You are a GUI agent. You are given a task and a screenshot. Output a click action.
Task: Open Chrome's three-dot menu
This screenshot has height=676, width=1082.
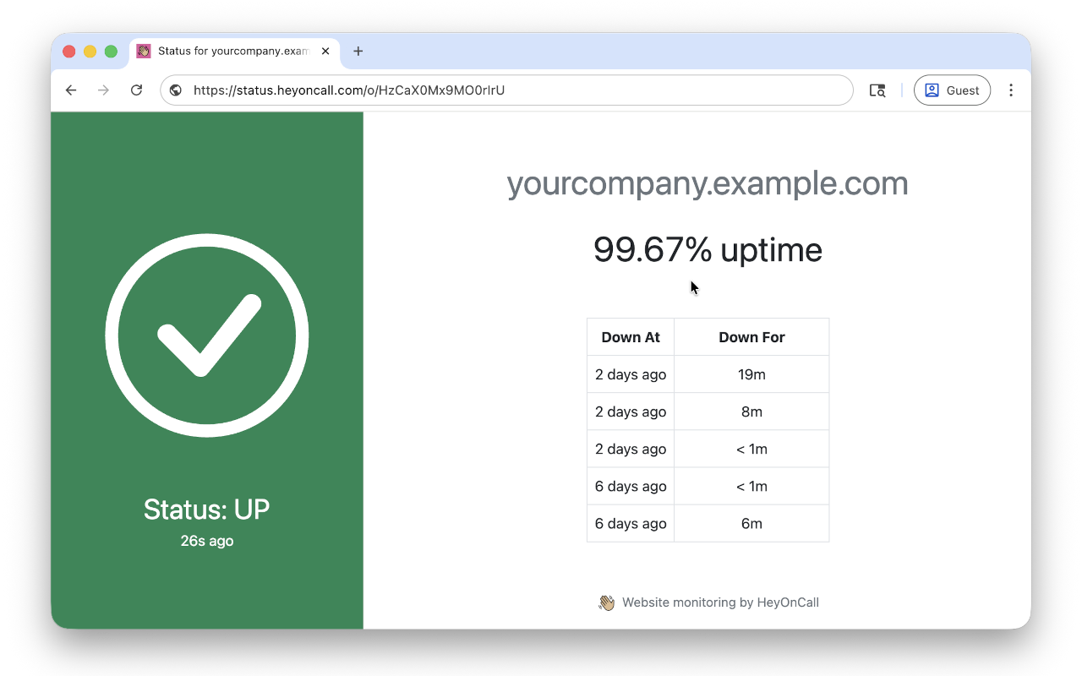coord(1011,90)
